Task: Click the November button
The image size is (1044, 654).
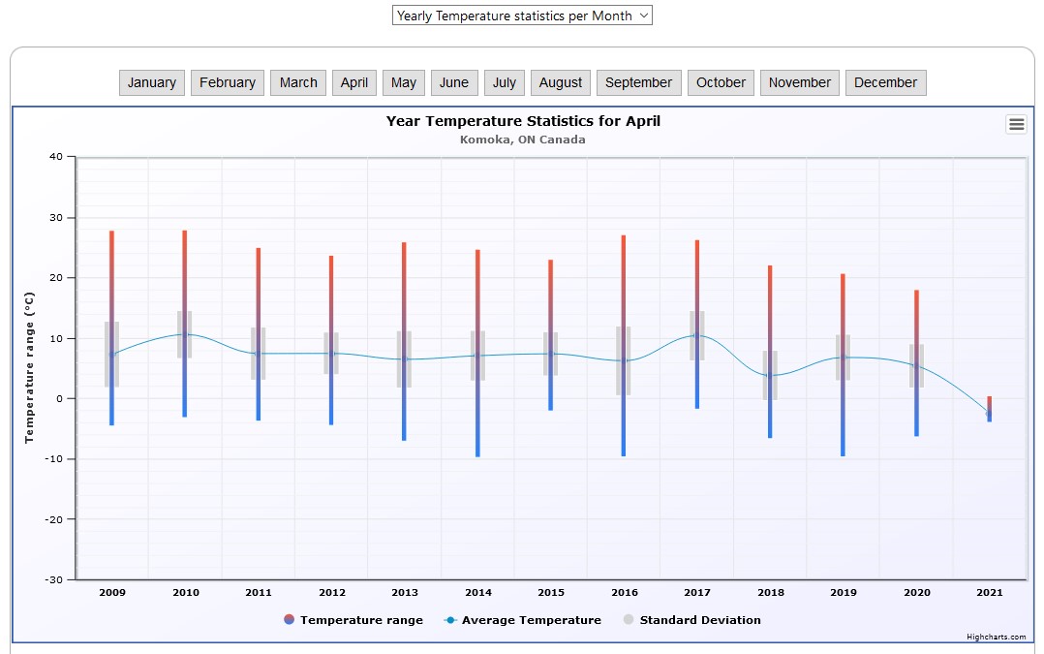Action: (x=800, y=82)
